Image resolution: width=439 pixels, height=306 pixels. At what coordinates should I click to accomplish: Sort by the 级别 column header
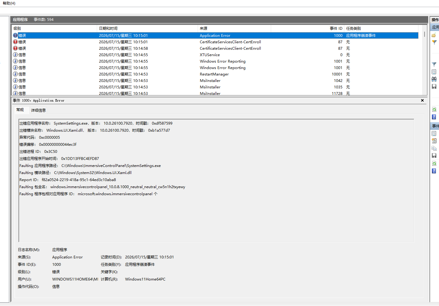[x=54, y=28]
